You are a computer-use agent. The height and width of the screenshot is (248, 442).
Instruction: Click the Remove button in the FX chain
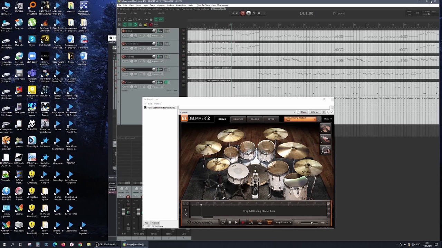(x=155, y=223)
